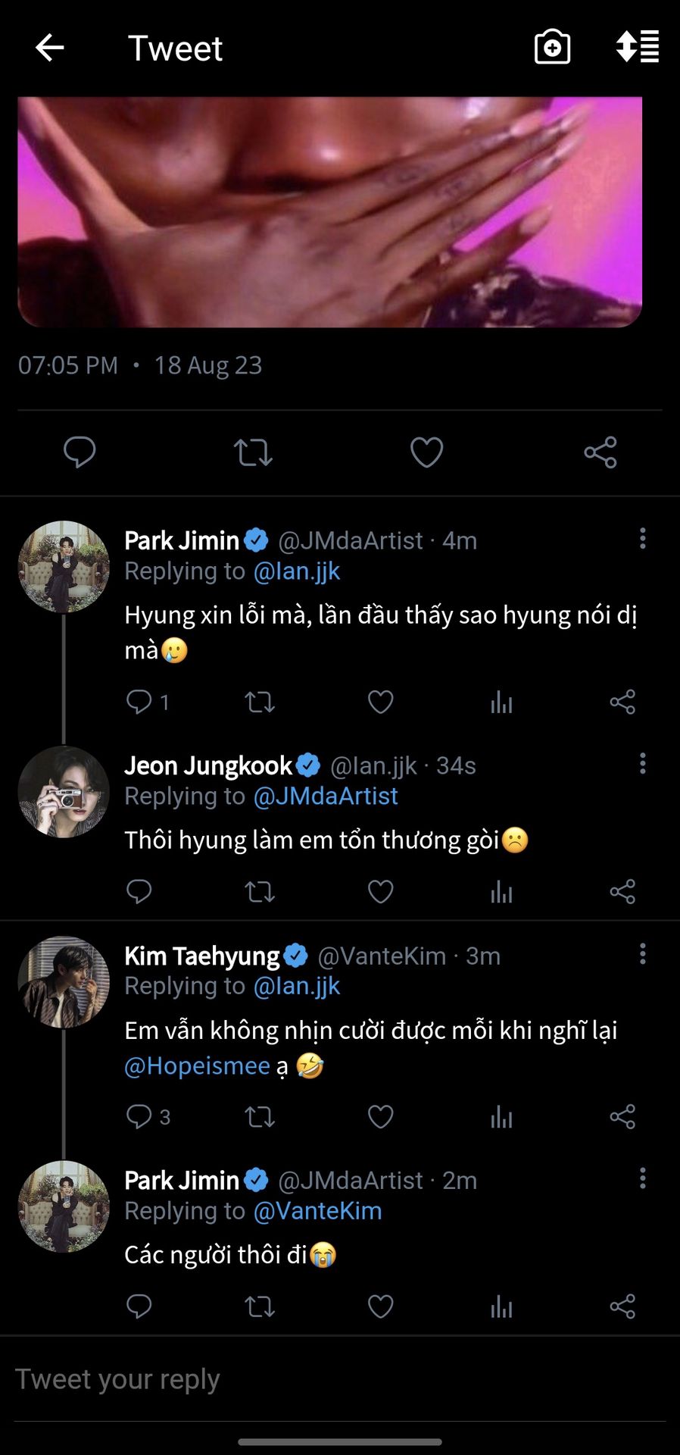Like the main tweet with heart

click(x=426, y=452)
